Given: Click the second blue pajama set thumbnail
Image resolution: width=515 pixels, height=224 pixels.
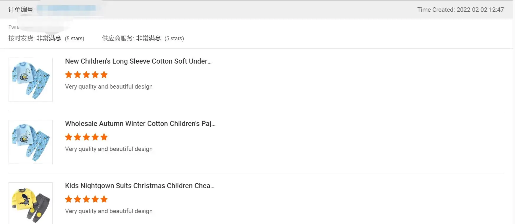Looking at the screenshot, I should 31,142.
